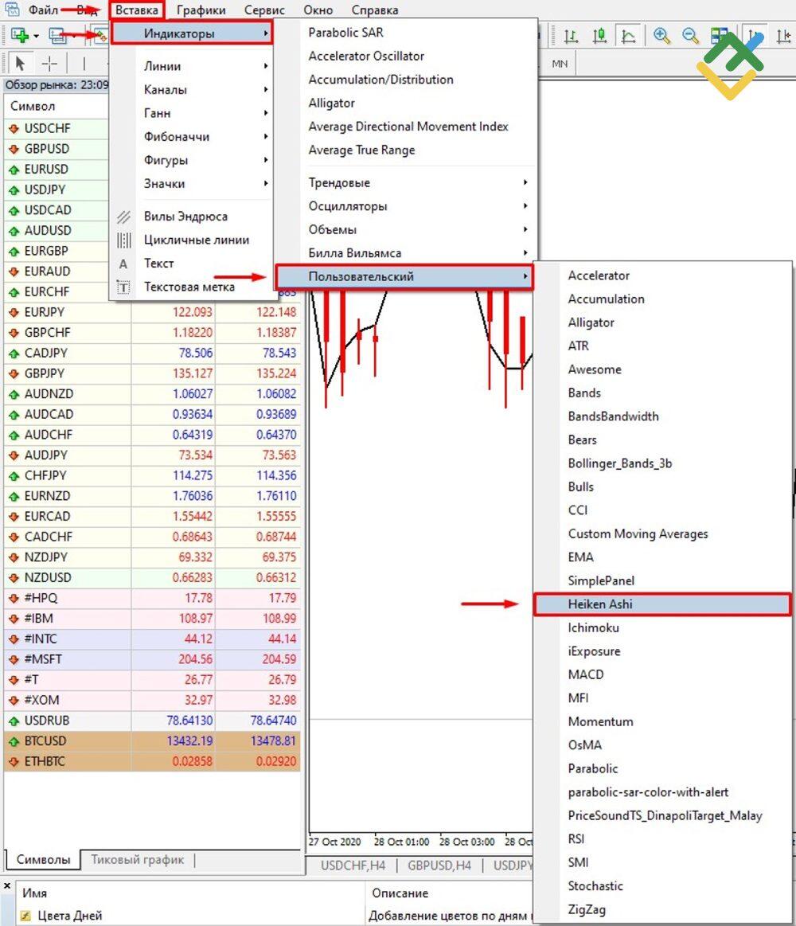
Task: Expand the Значки submenu
Action: click(192, 184)
